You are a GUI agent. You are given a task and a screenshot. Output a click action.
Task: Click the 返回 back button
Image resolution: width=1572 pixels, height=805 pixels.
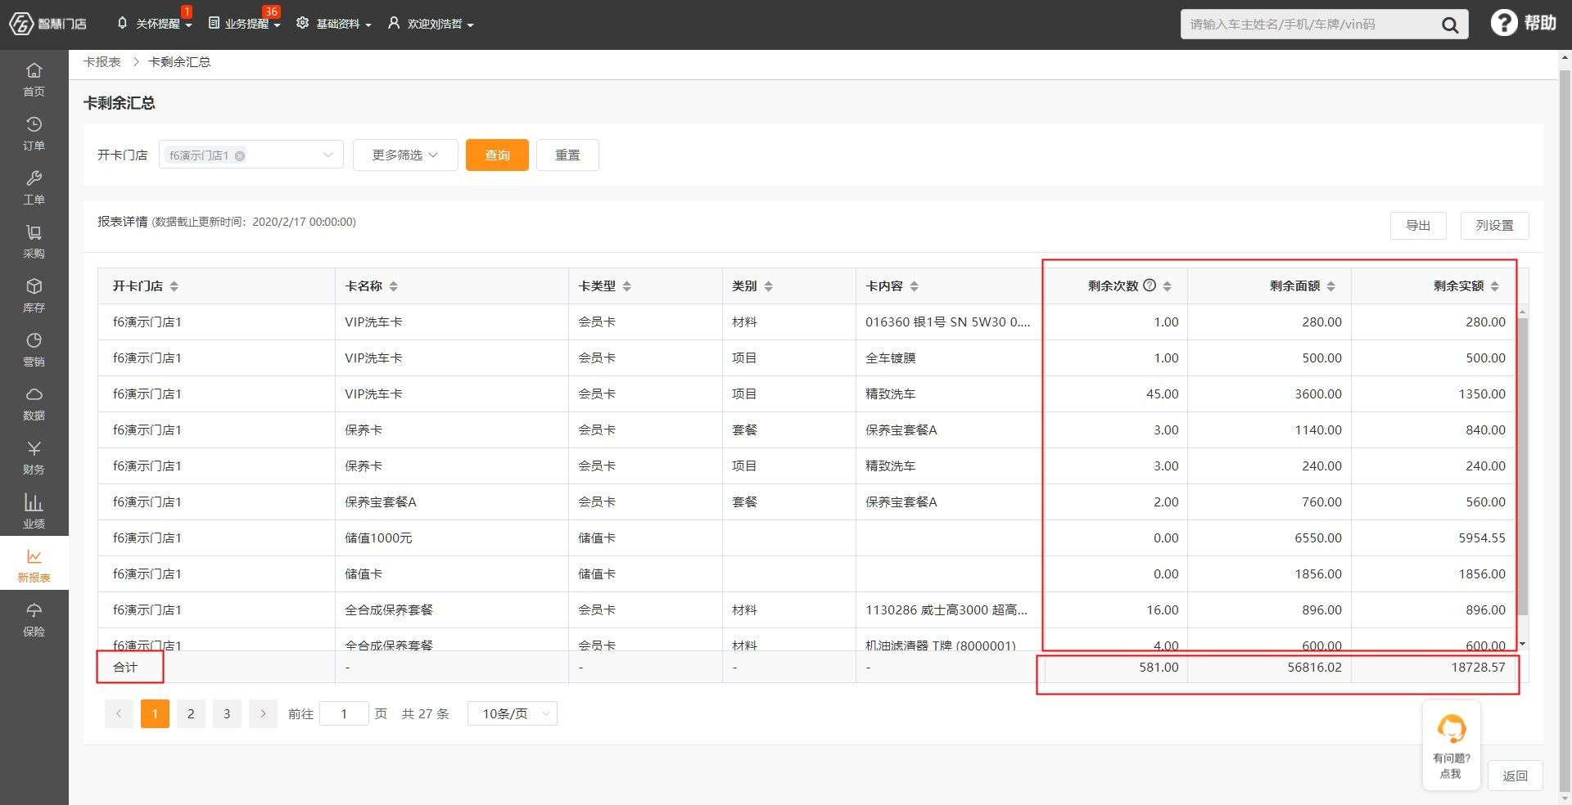[x=1515, y=776]
